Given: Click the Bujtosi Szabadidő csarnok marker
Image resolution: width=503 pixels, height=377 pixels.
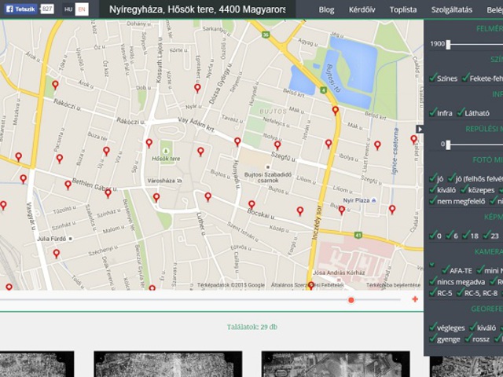Looking at the screenshot, I should pyautogui.click(x=268, y=167).
